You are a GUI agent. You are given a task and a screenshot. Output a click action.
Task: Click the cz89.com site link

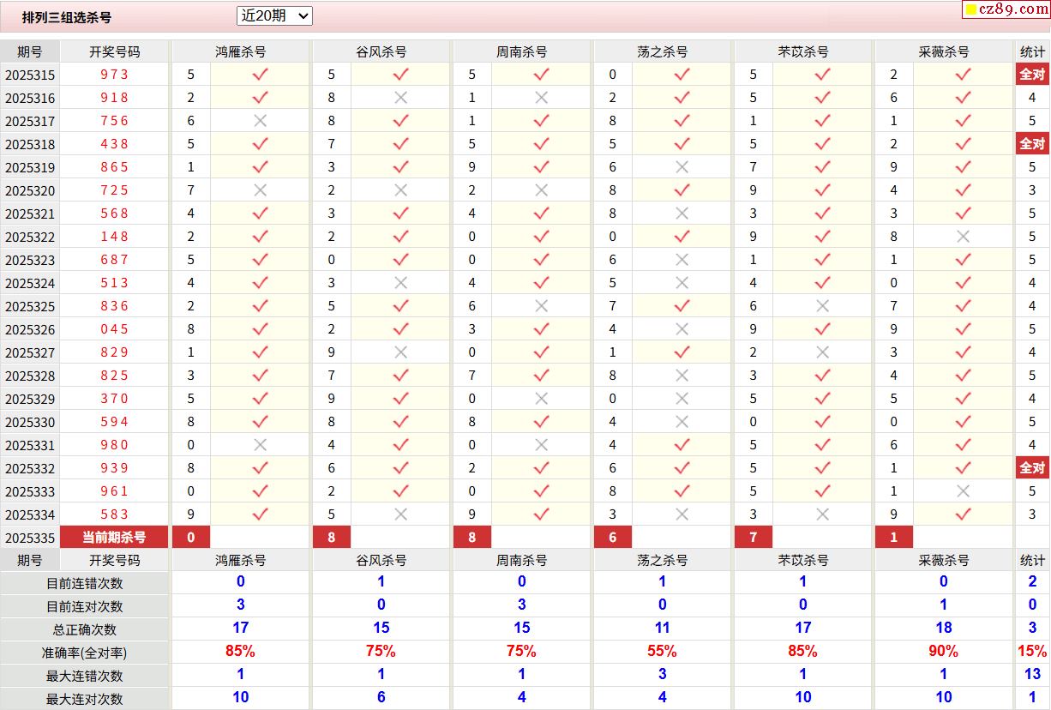(1012, 9)
